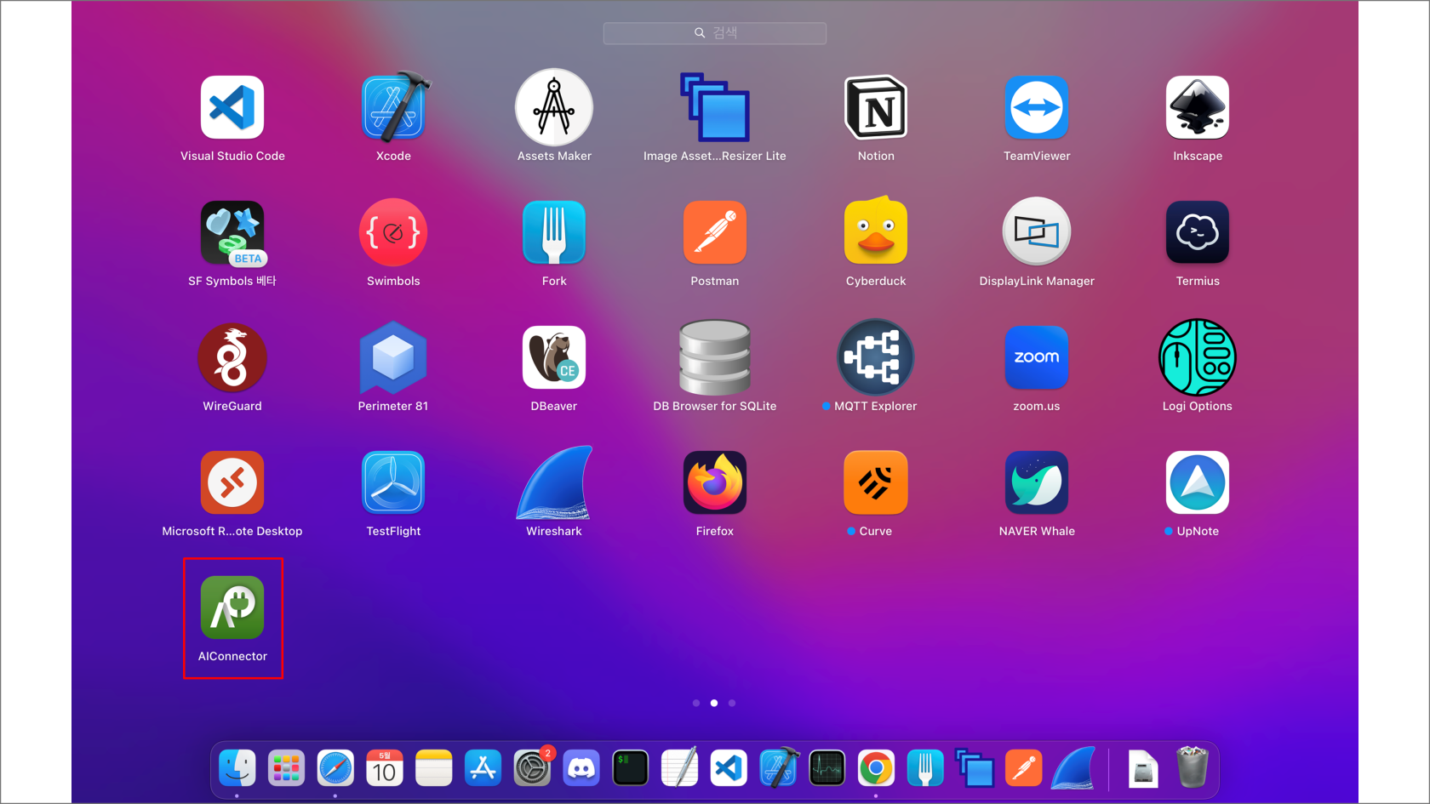Open the Notion app
The image size is (1430, 804).
coord(875,108)
